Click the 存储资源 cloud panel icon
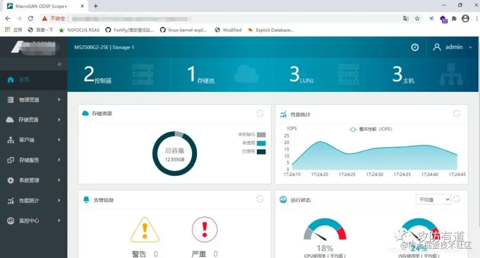 pyautogui.click(x=85, y=113)
